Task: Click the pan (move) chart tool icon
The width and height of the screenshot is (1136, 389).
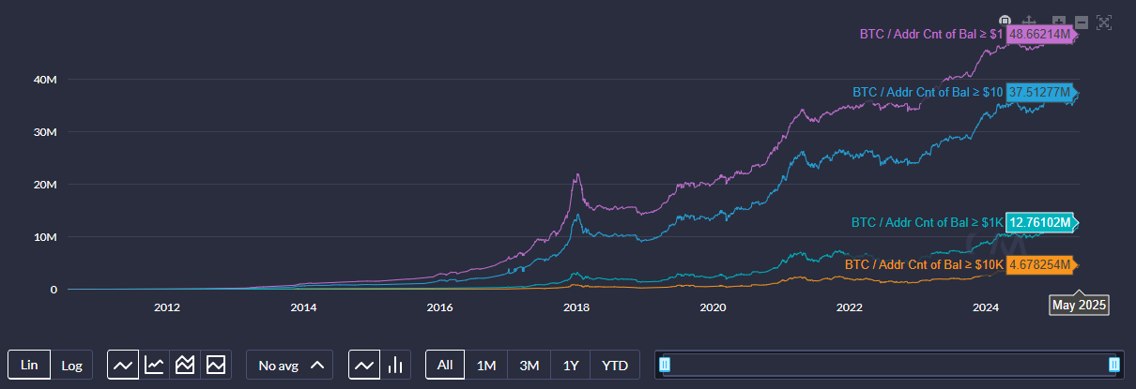Action: click(x=1028, y=22)
